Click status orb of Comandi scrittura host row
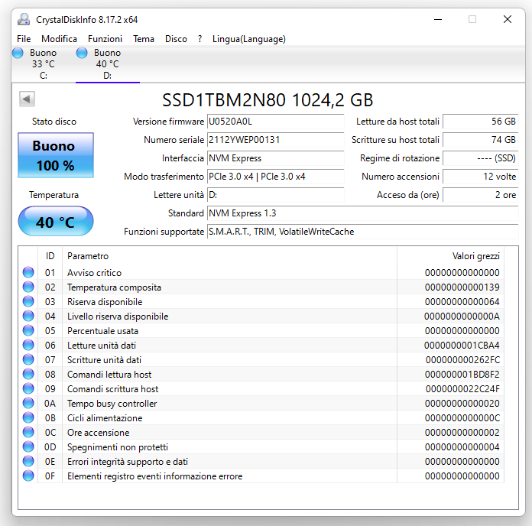This screenshot has width=532, height=526. click(28, 388)
